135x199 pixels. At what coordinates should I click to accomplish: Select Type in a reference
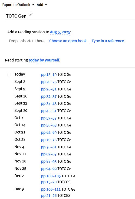[x=108, y=41]
